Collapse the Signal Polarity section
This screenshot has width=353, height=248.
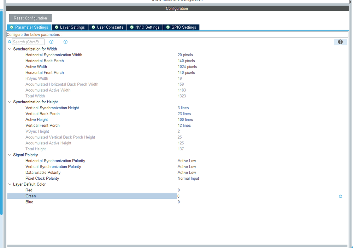click(10, 155)
